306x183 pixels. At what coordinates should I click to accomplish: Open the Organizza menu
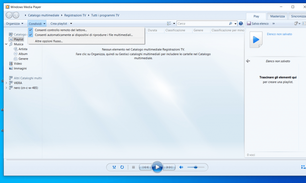pyautogui.click(x=15, y=24)
